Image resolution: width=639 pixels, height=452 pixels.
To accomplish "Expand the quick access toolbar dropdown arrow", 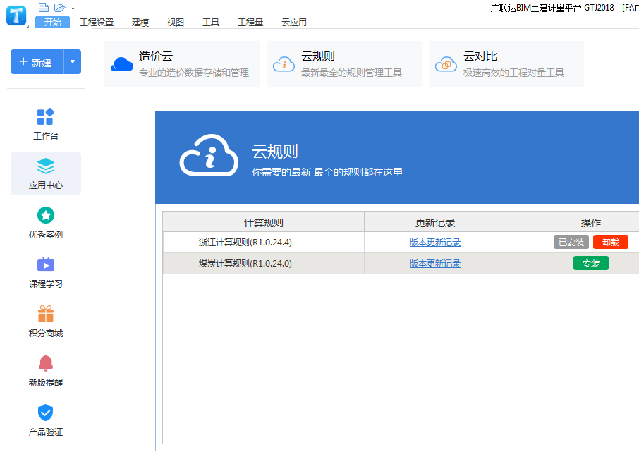I will point(73,7).
